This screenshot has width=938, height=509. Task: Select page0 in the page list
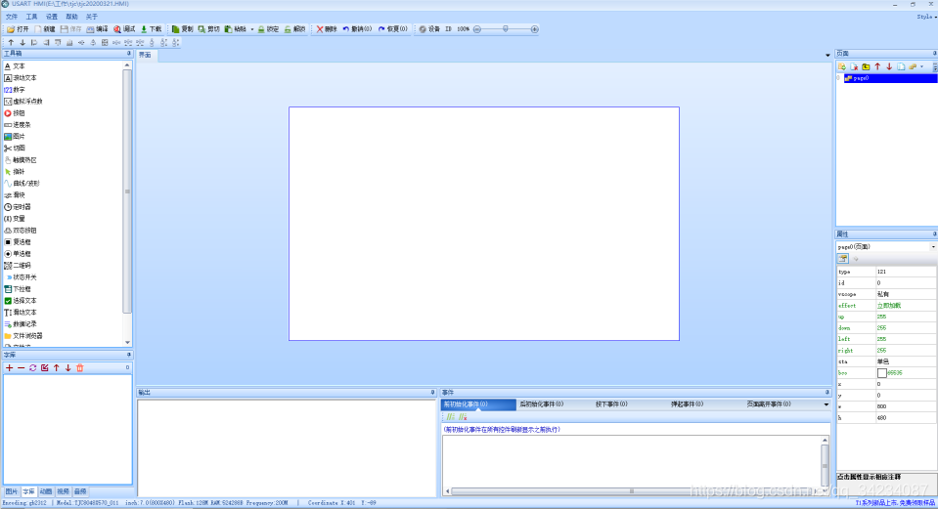(x=890, y=78)
